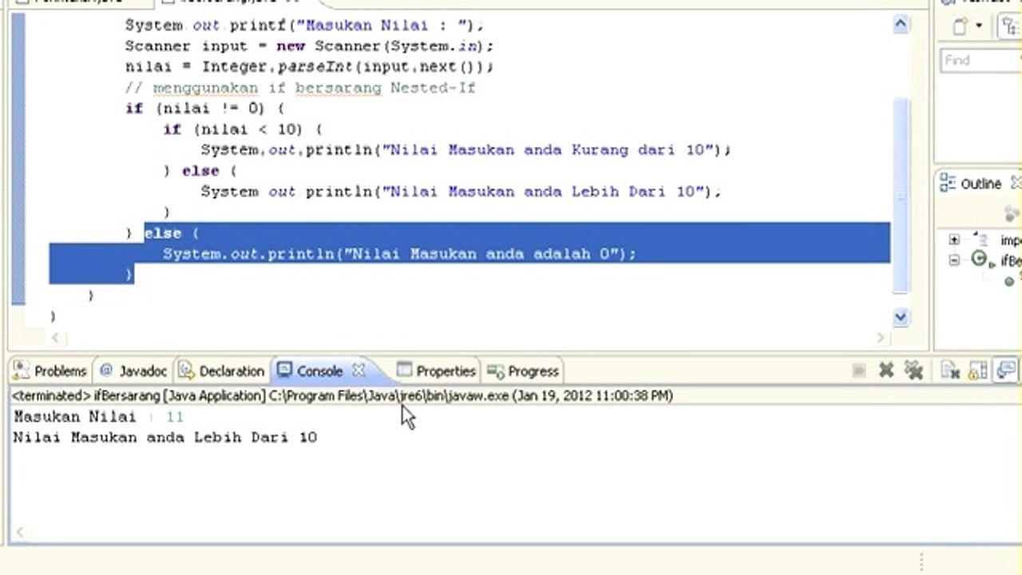Click the Terminate console button

click(x=859, y=371)
